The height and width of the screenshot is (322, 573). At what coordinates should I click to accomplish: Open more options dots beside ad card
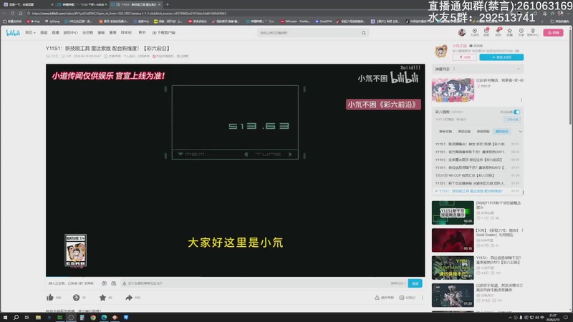521,99
